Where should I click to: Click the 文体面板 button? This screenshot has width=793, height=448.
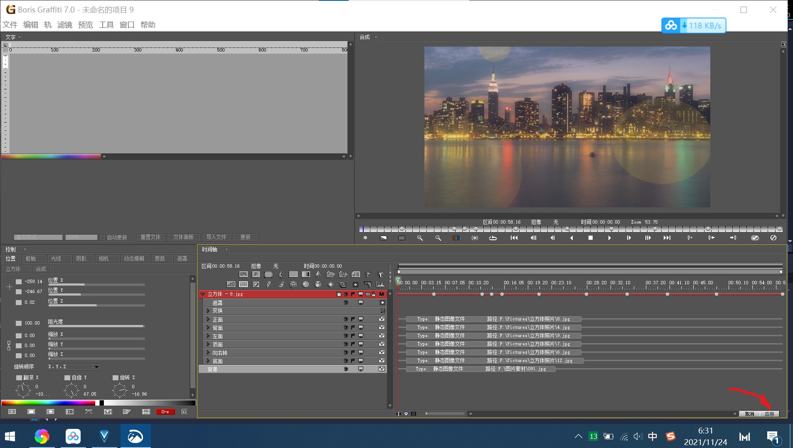coord(184,237)
